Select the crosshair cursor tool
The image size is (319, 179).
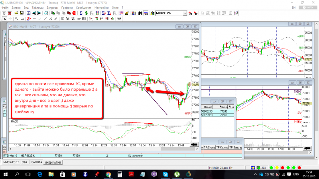10,19
